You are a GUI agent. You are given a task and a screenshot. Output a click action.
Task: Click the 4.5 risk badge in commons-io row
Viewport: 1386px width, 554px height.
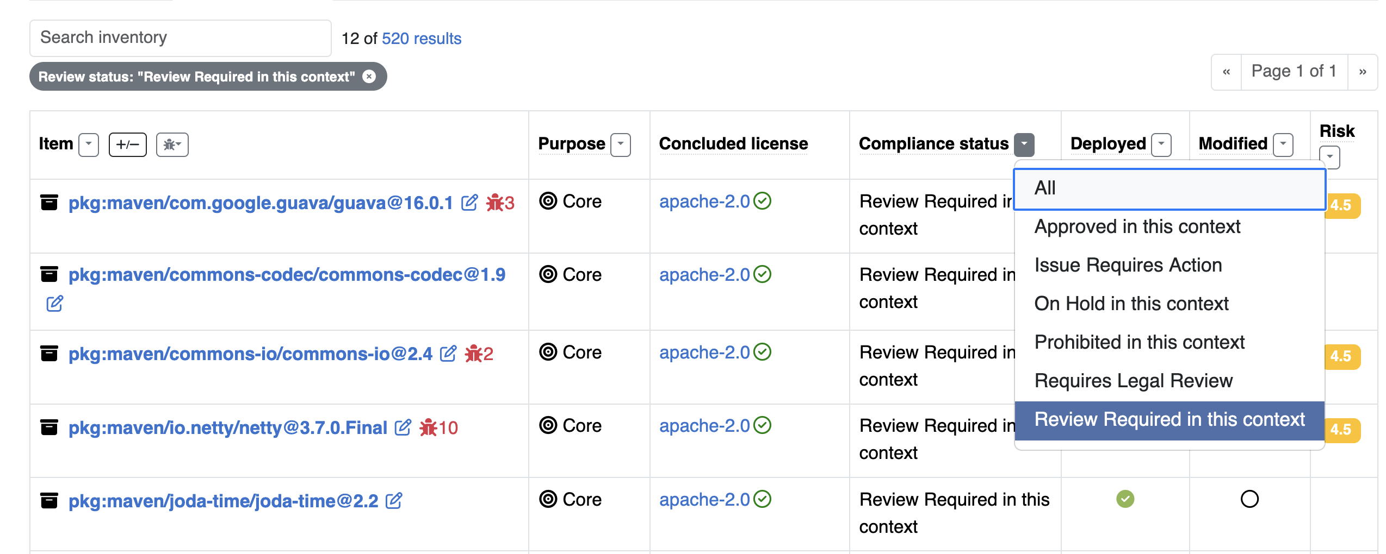[1343, 357]
